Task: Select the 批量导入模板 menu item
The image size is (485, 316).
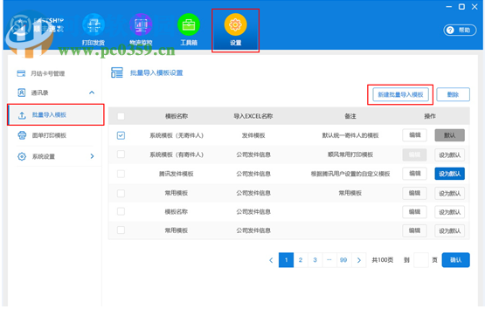Action: coord(56,115)
